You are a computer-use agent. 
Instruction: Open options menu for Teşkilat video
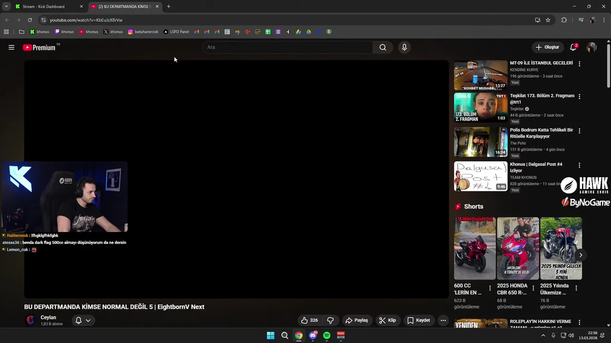coord(579,96)
